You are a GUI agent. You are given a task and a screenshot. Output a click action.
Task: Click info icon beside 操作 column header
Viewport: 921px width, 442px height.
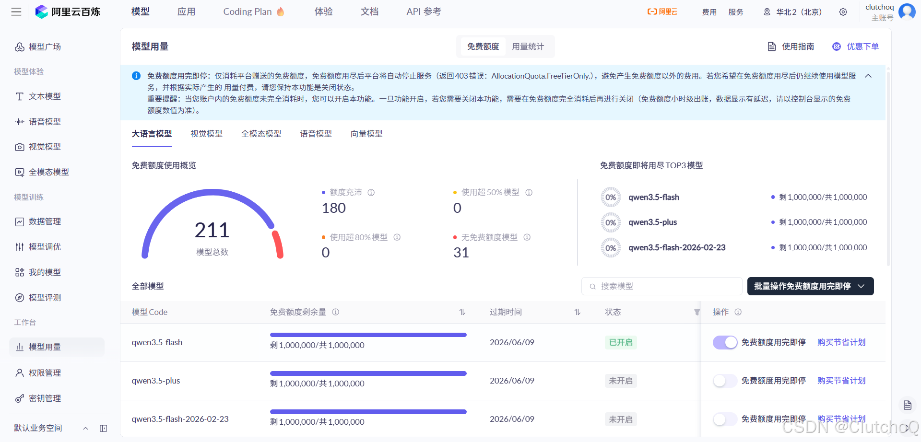click(738, 312)
